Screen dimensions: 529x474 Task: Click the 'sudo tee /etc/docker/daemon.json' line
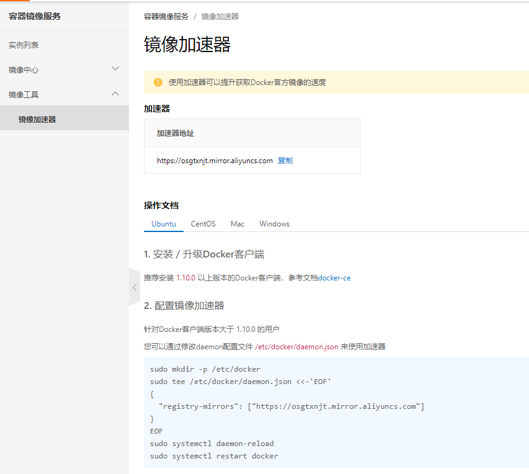[x=241, y=382]
